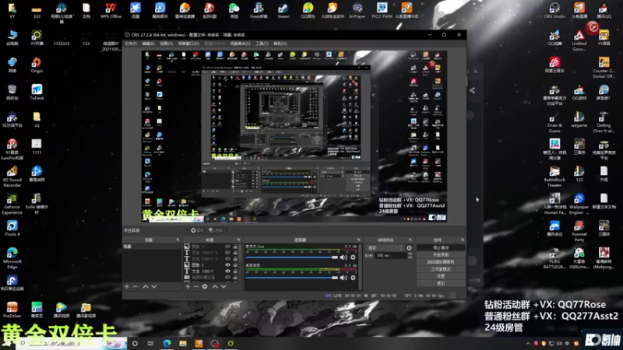Open source properties gear below sources list

(205, 286)
